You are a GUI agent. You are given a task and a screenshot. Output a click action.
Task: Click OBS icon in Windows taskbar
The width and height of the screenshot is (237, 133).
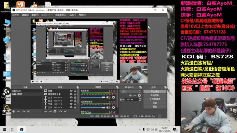[x=22, y=129]
